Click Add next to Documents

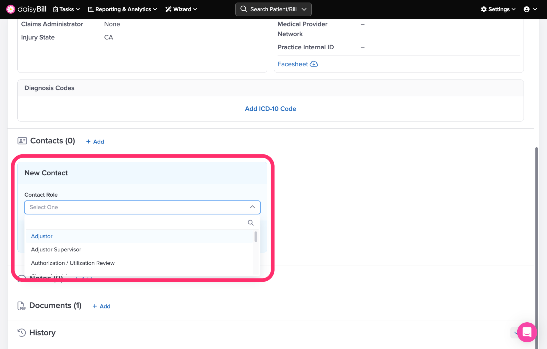[x=101, y=306]
